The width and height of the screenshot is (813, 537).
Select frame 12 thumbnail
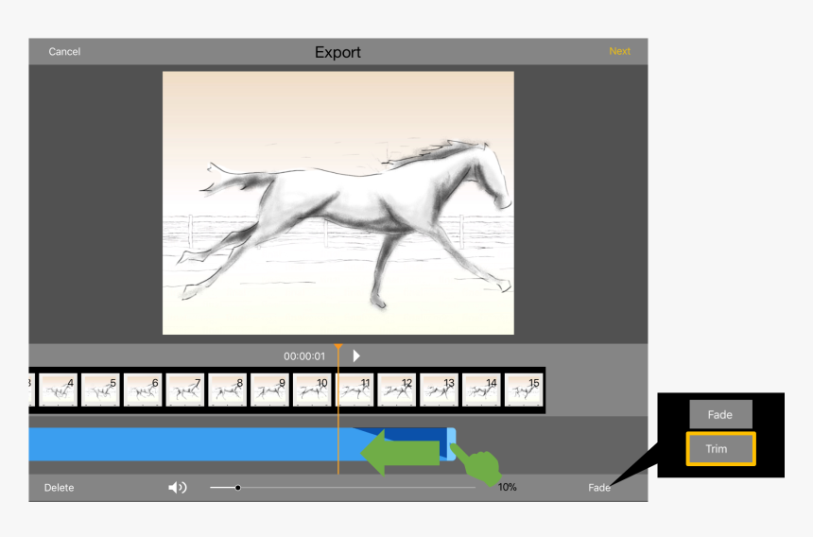(397, 390)
